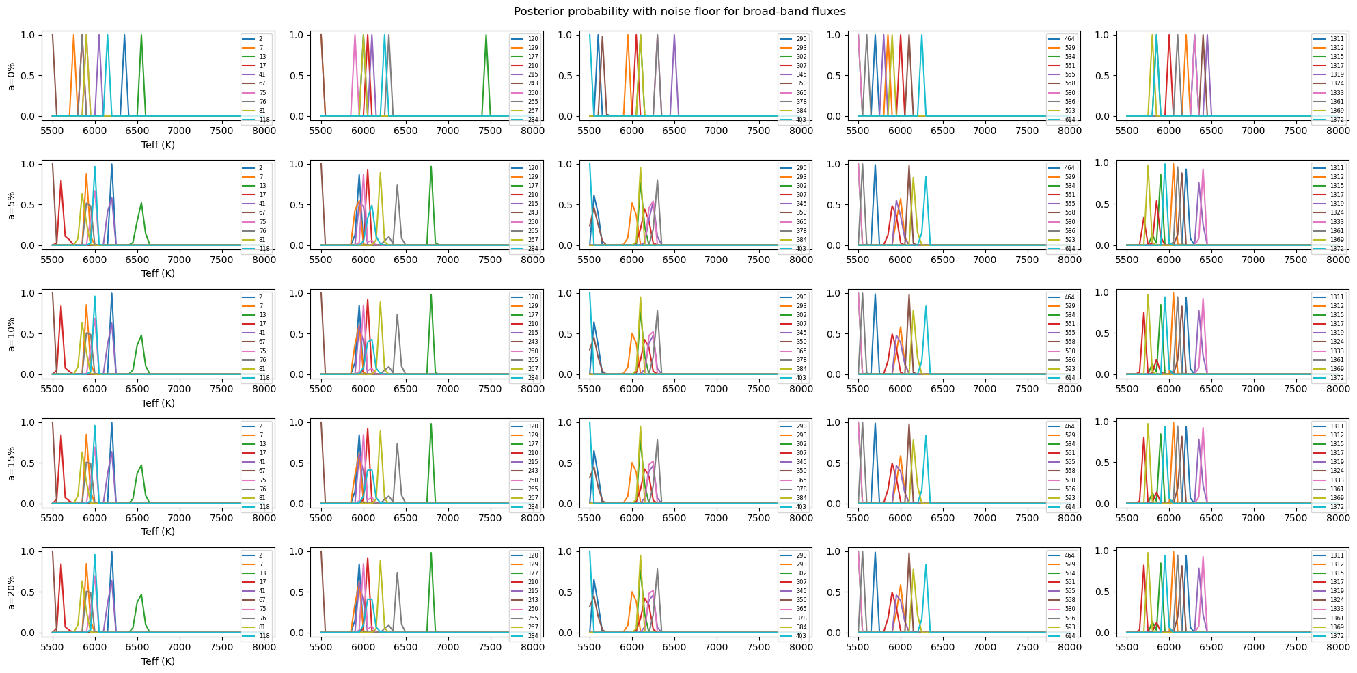Click green peak near 7500 K in top row
The width and height of the screenshot is (1357, 673).
pos(486,37)
